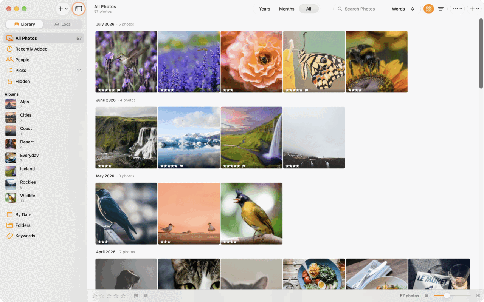Open Recently Added in the sidebar
This screenshot has width=484, height=302.
43,49
